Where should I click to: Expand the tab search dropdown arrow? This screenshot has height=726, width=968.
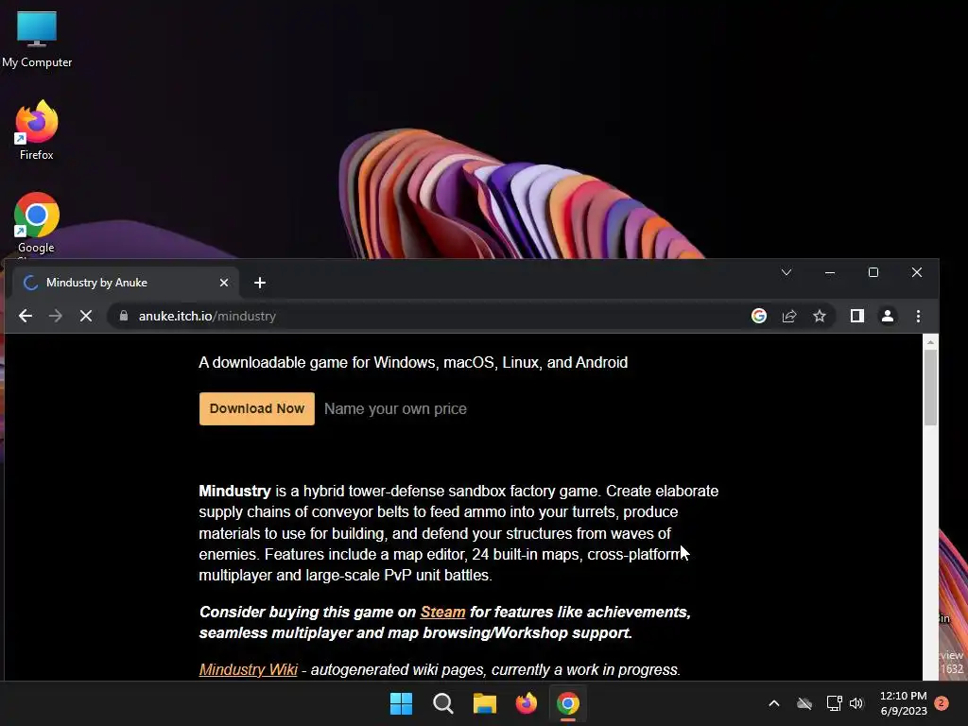click(x=786, y=272)
